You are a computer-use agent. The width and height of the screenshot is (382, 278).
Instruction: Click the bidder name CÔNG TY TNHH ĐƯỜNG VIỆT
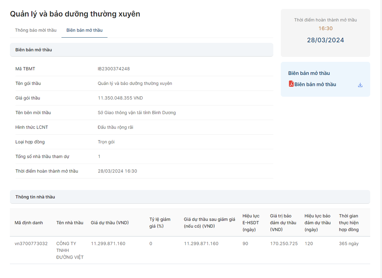(70, 250)
